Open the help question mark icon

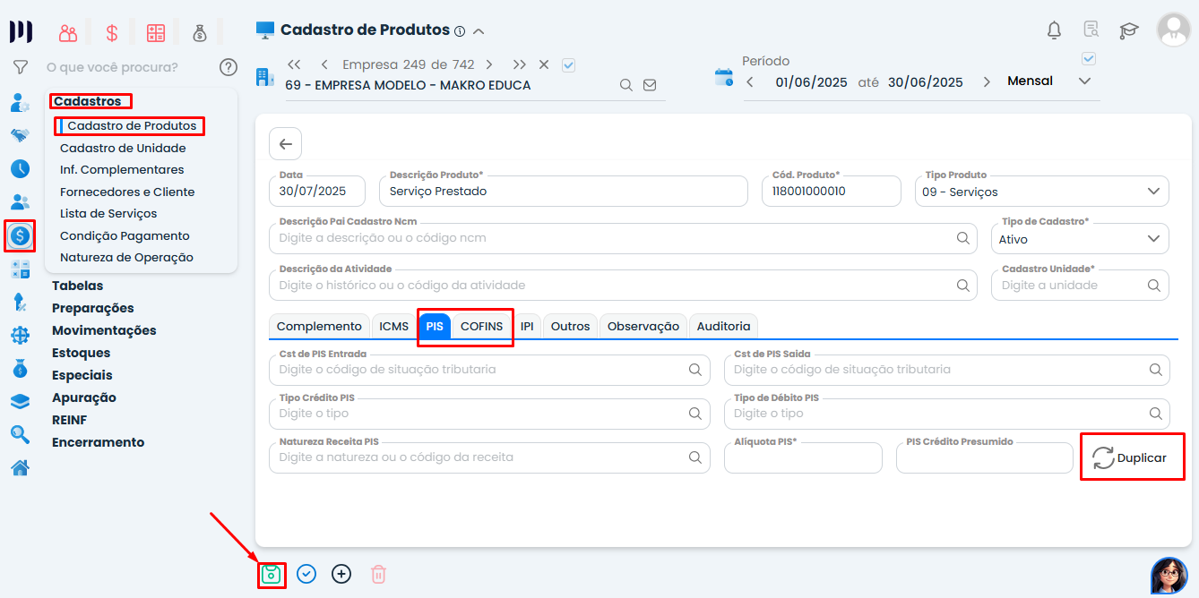(x=229, y=67)
